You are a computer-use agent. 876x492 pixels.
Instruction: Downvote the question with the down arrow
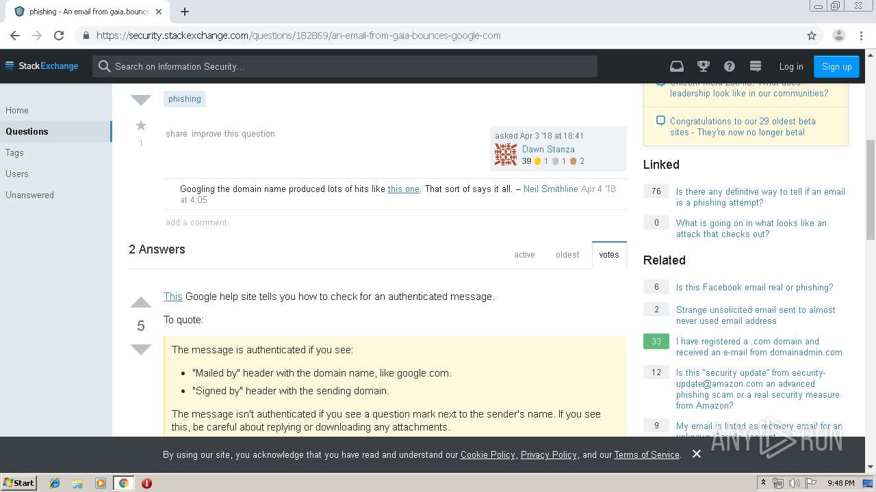pyautogui.click(x=141, y=100)
